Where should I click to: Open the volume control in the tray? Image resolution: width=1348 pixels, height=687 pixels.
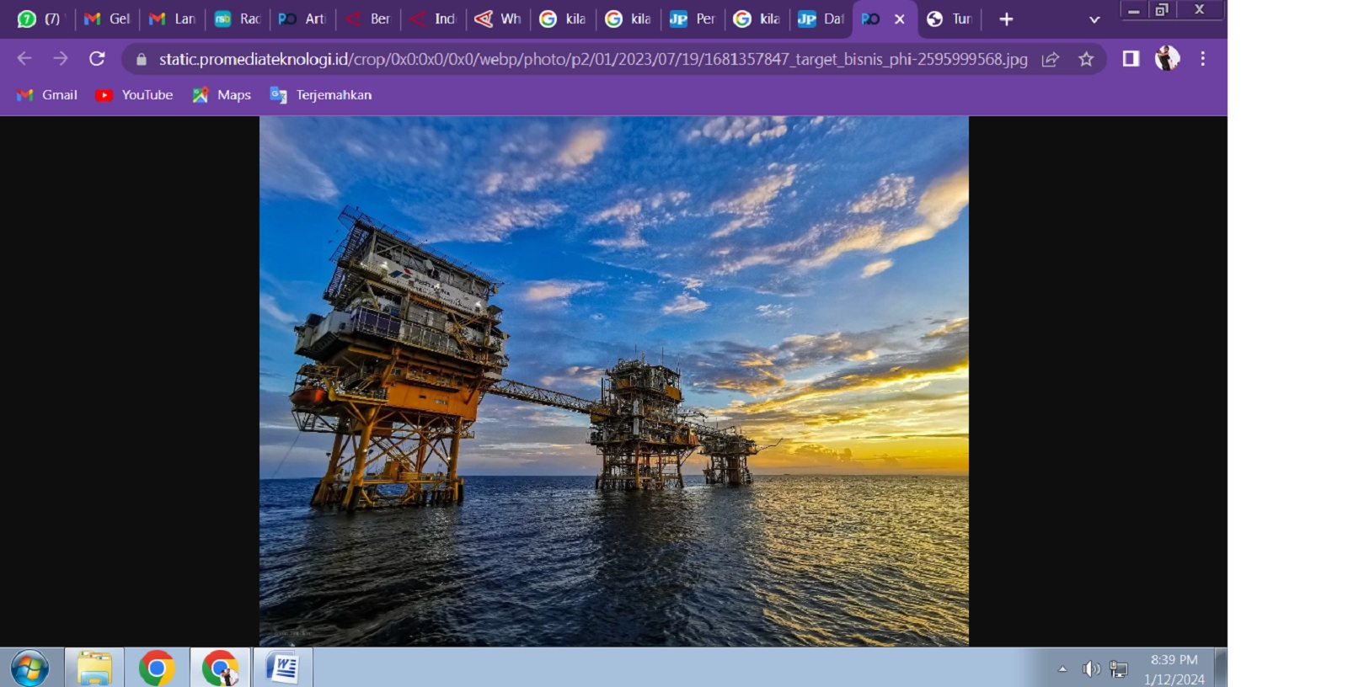click(x=1091, y=669)
